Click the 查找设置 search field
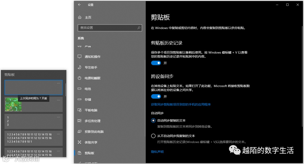 110,28
